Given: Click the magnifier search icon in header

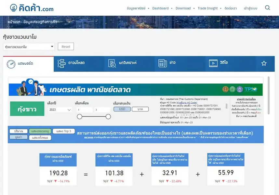Looking at the screenshot, I should [x=267, y=8].
